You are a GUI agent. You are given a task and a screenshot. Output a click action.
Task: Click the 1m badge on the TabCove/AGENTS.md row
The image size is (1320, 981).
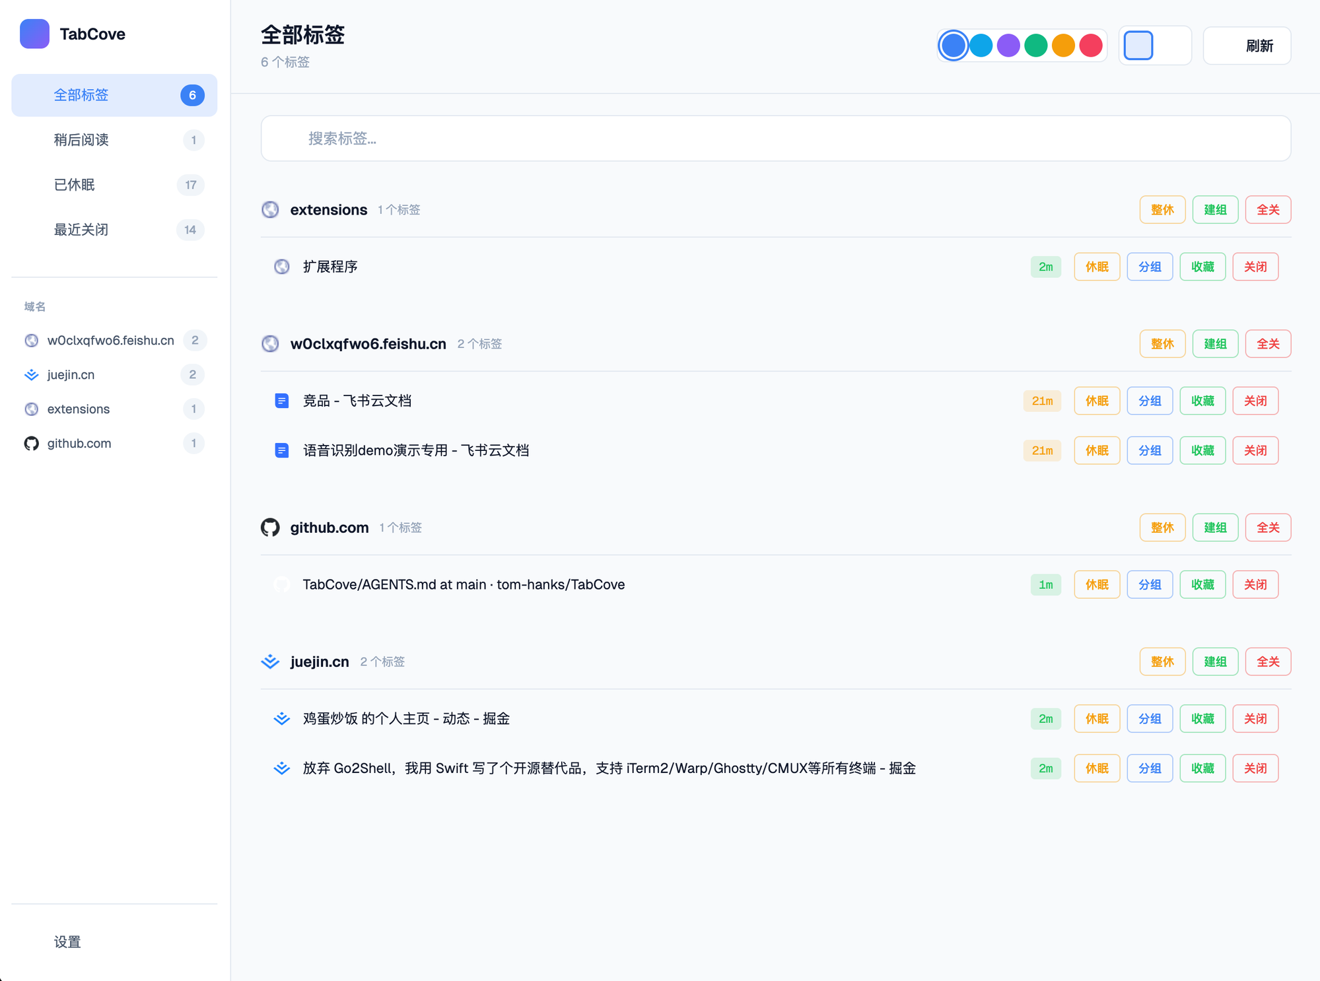tap(1046, 584)
